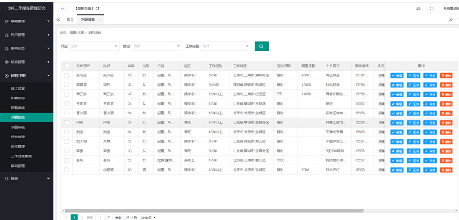Image resolution: width=459 pixels, height=220 pixels.
Task: Click 证书 button in the 15254 phone row
Action: pyautogui.click(x=413, y=141)
